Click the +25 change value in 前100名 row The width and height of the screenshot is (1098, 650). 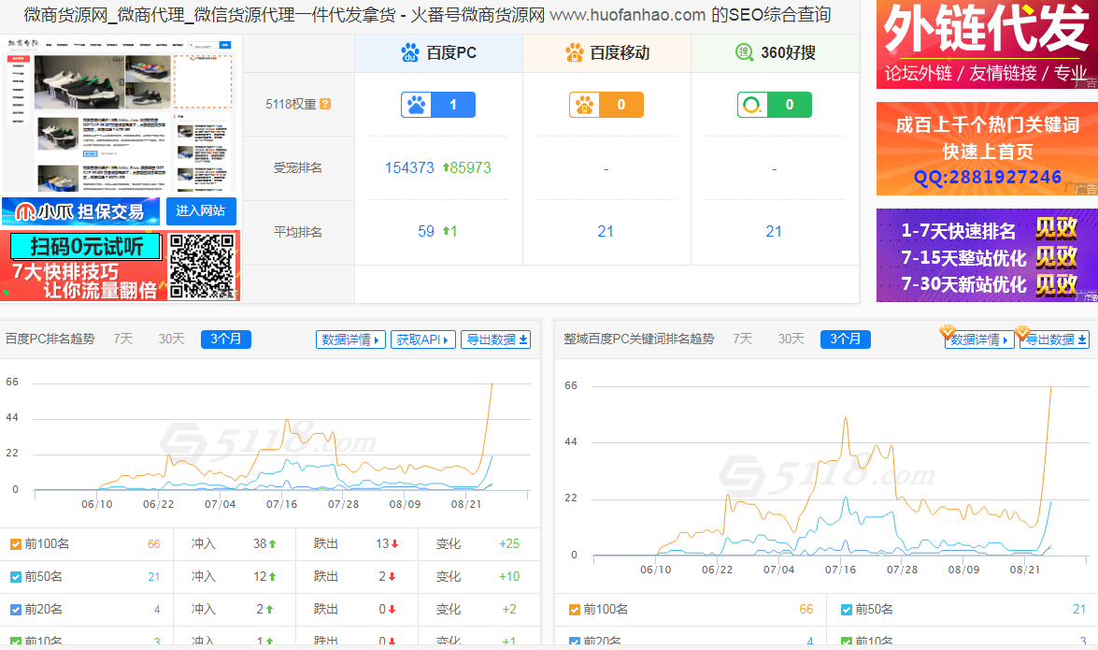509,544
